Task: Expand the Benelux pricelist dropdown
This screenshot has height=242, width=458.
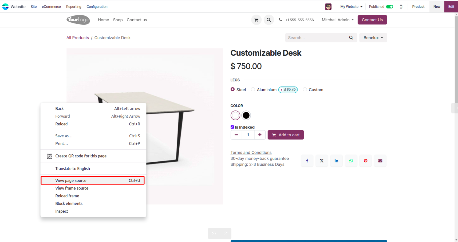Action: pyautogui.click(x=373, y=38)
